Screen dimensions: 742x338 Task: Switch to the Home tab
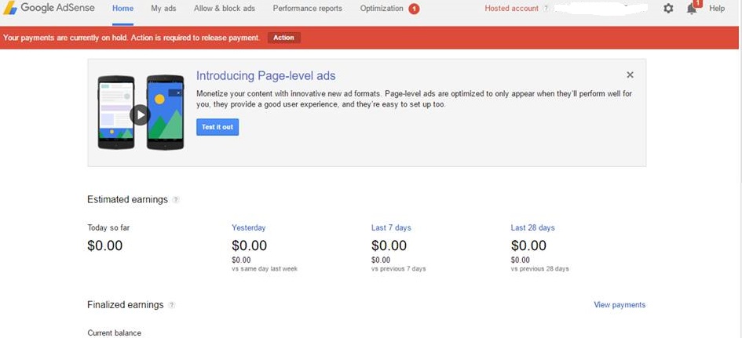pos(122,9)
